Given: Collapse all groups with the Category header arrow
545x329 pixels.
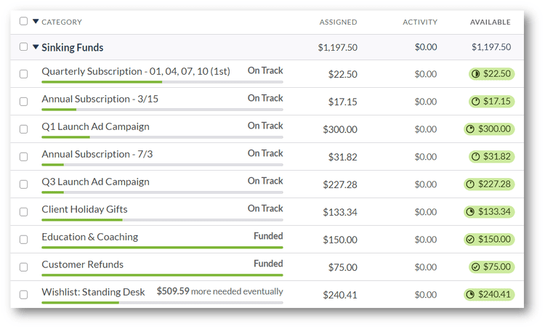Looking at the screenshot, I should tap(35, 22).
